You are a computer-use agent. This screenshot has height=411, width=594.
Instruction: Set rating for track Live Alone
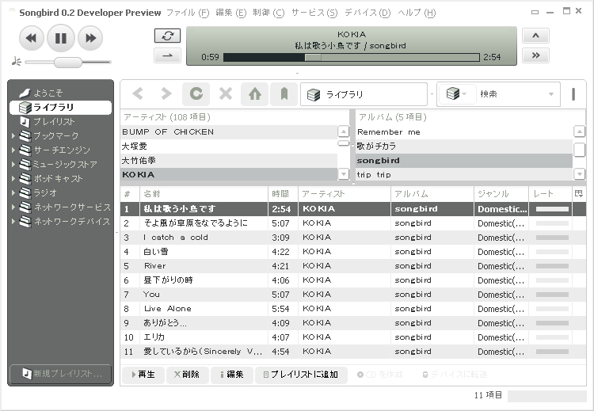552,309
